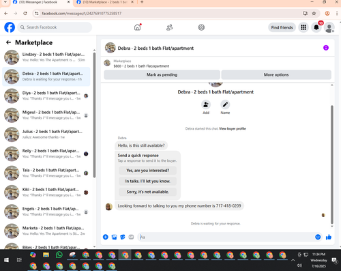Open the Windows Start menu
The height and width of the screenshot is (271, 341).
(x=6, y=260)
